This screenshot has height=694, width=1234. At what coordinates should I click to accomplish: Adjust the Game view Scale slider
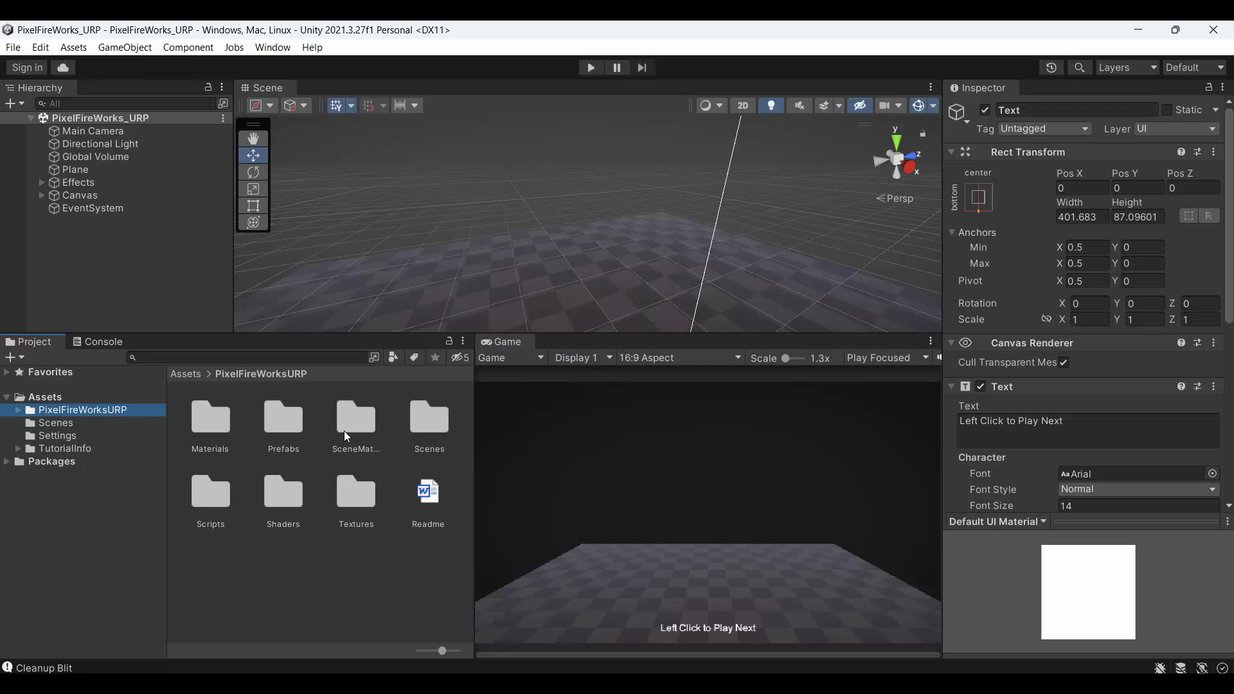792,358
